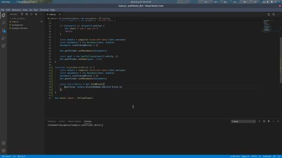Switch to the Problems panel tab
Screen dimensions: 282x158
click(52, 121)
